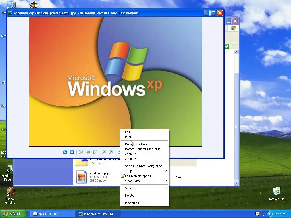Close the My Documents window behind the viewer
The height and width of the screenshot is (218, 291).
(235, 21)
